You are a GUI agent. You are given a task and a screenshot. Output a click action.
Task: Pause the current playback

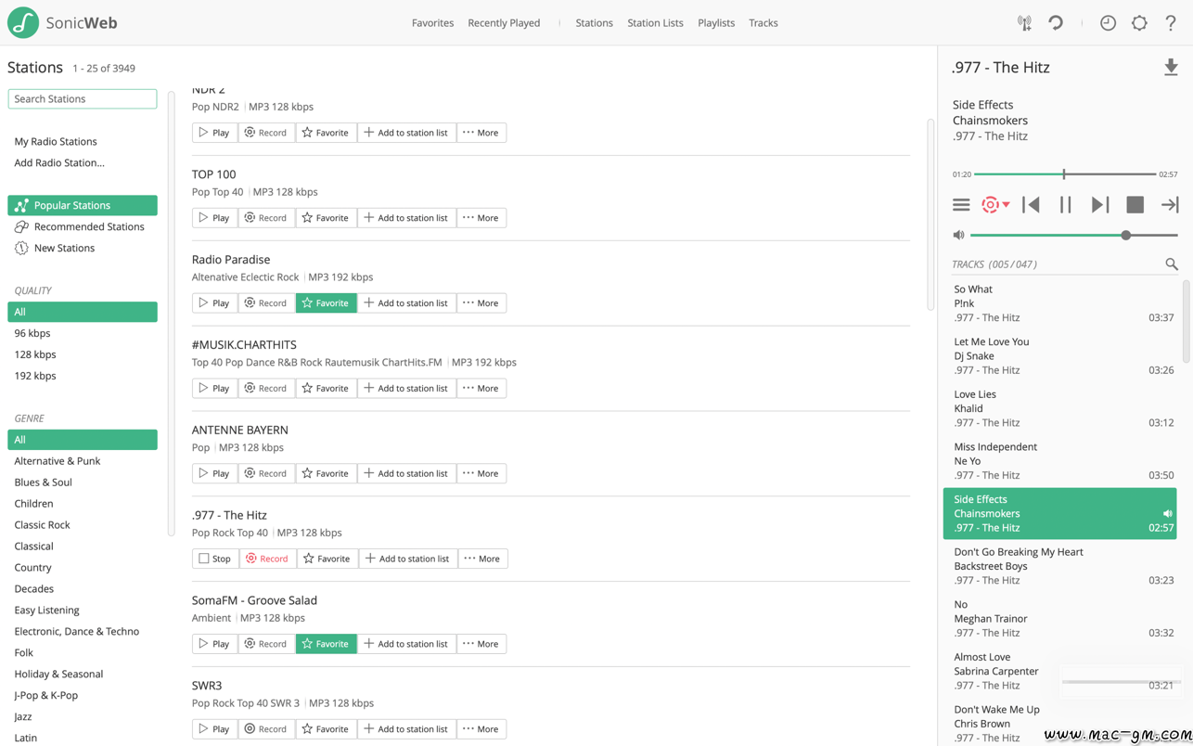coord(1065,205)
